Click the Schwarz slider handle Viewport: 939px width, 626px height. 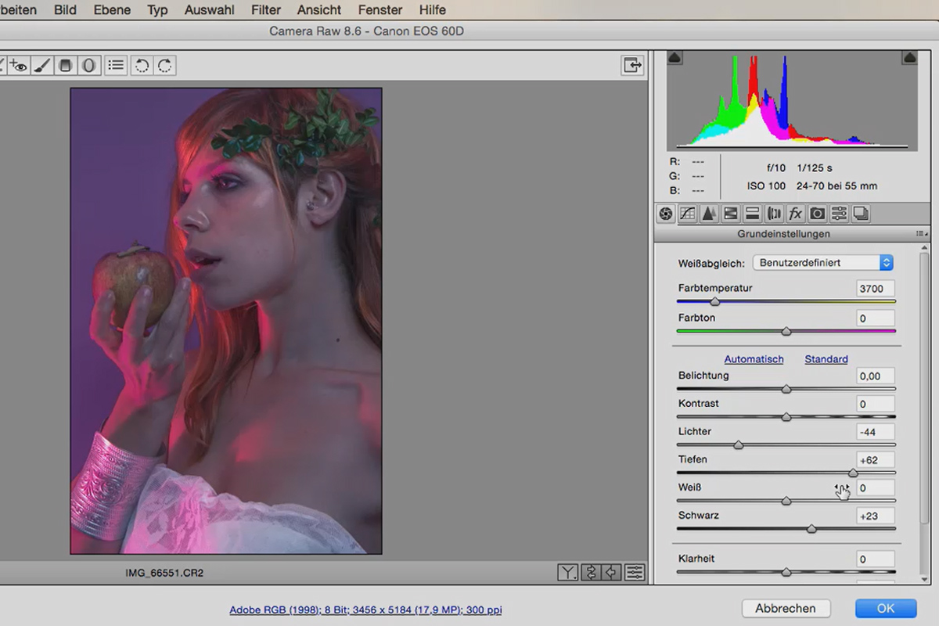coord(811,529)
